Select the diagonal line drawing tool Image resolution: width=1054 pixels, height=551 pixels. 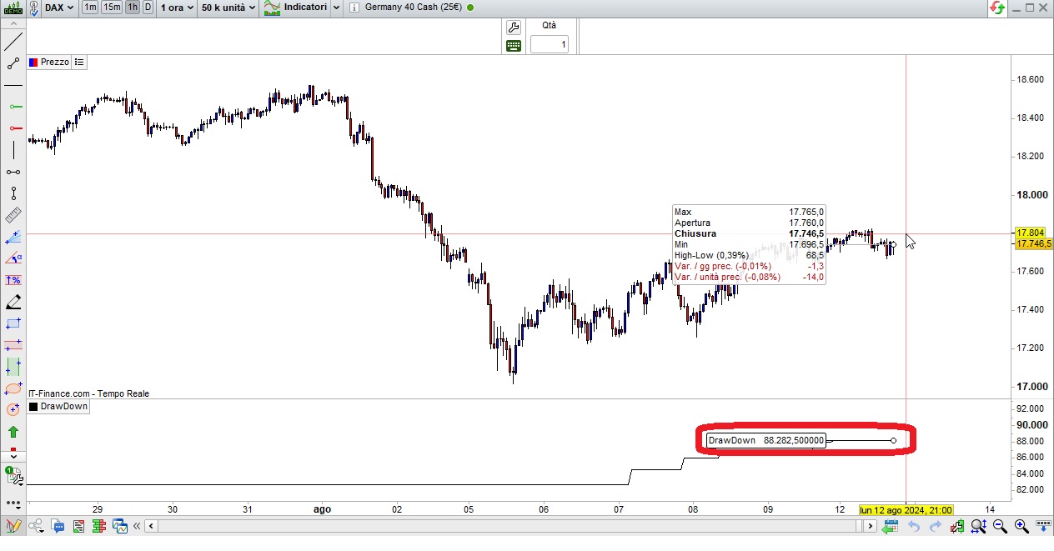(x=13, y=42)
